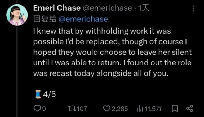Click the 4/5 thread marker text

click(48, 95)
